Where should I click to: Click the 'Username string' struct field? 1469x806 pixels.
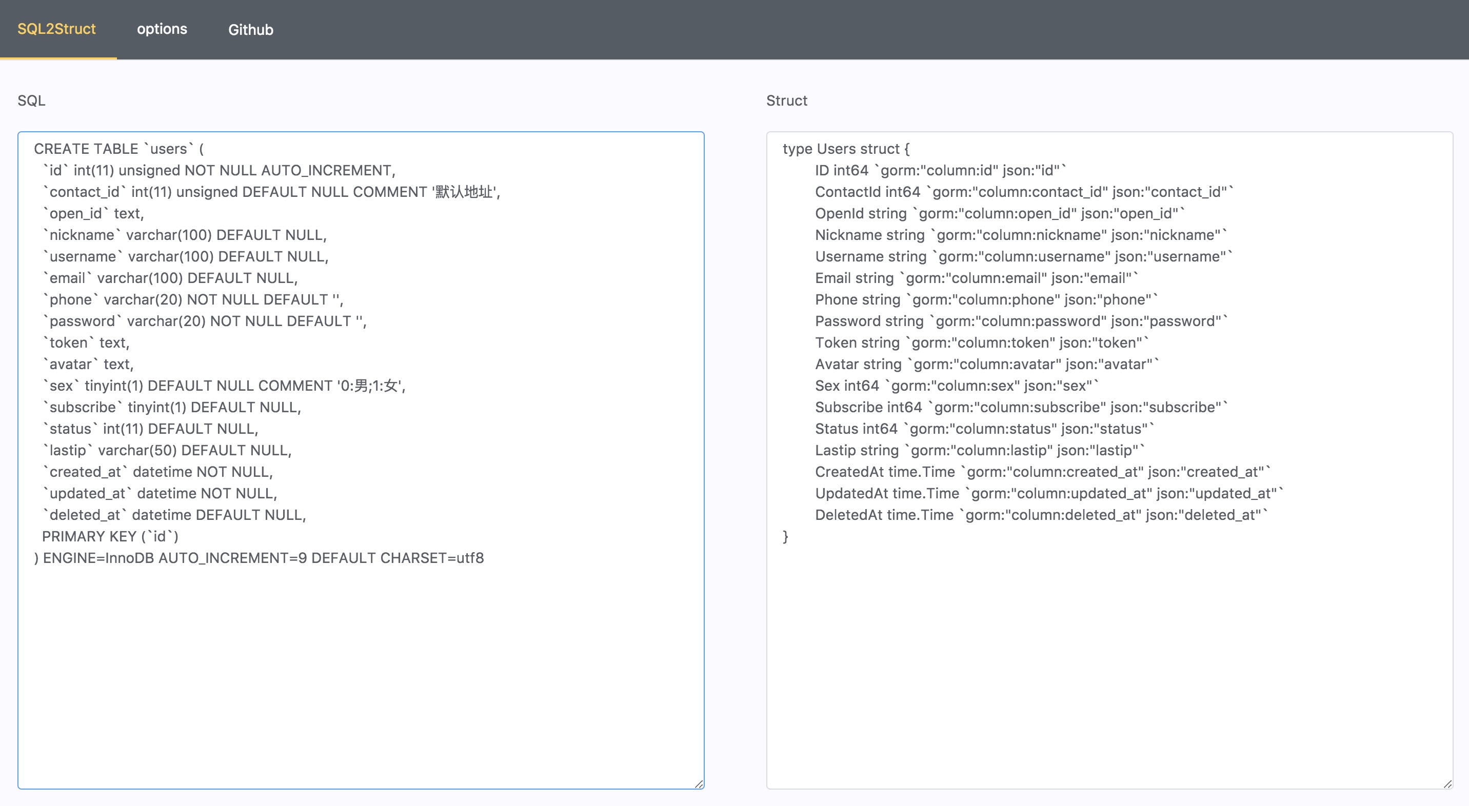tap(1024, 256)
